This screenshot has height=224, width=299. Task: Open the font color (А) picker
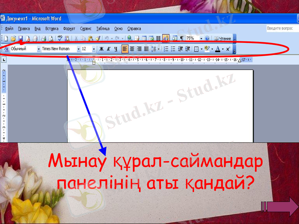click(x=218, y=49)
